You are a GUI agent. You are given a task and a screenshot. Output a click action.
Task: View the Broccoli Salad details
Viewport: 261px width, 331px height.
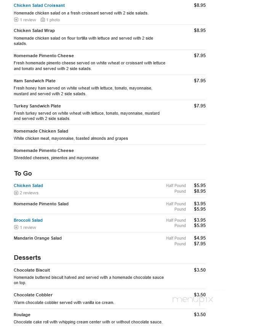(x=28, y=220)
